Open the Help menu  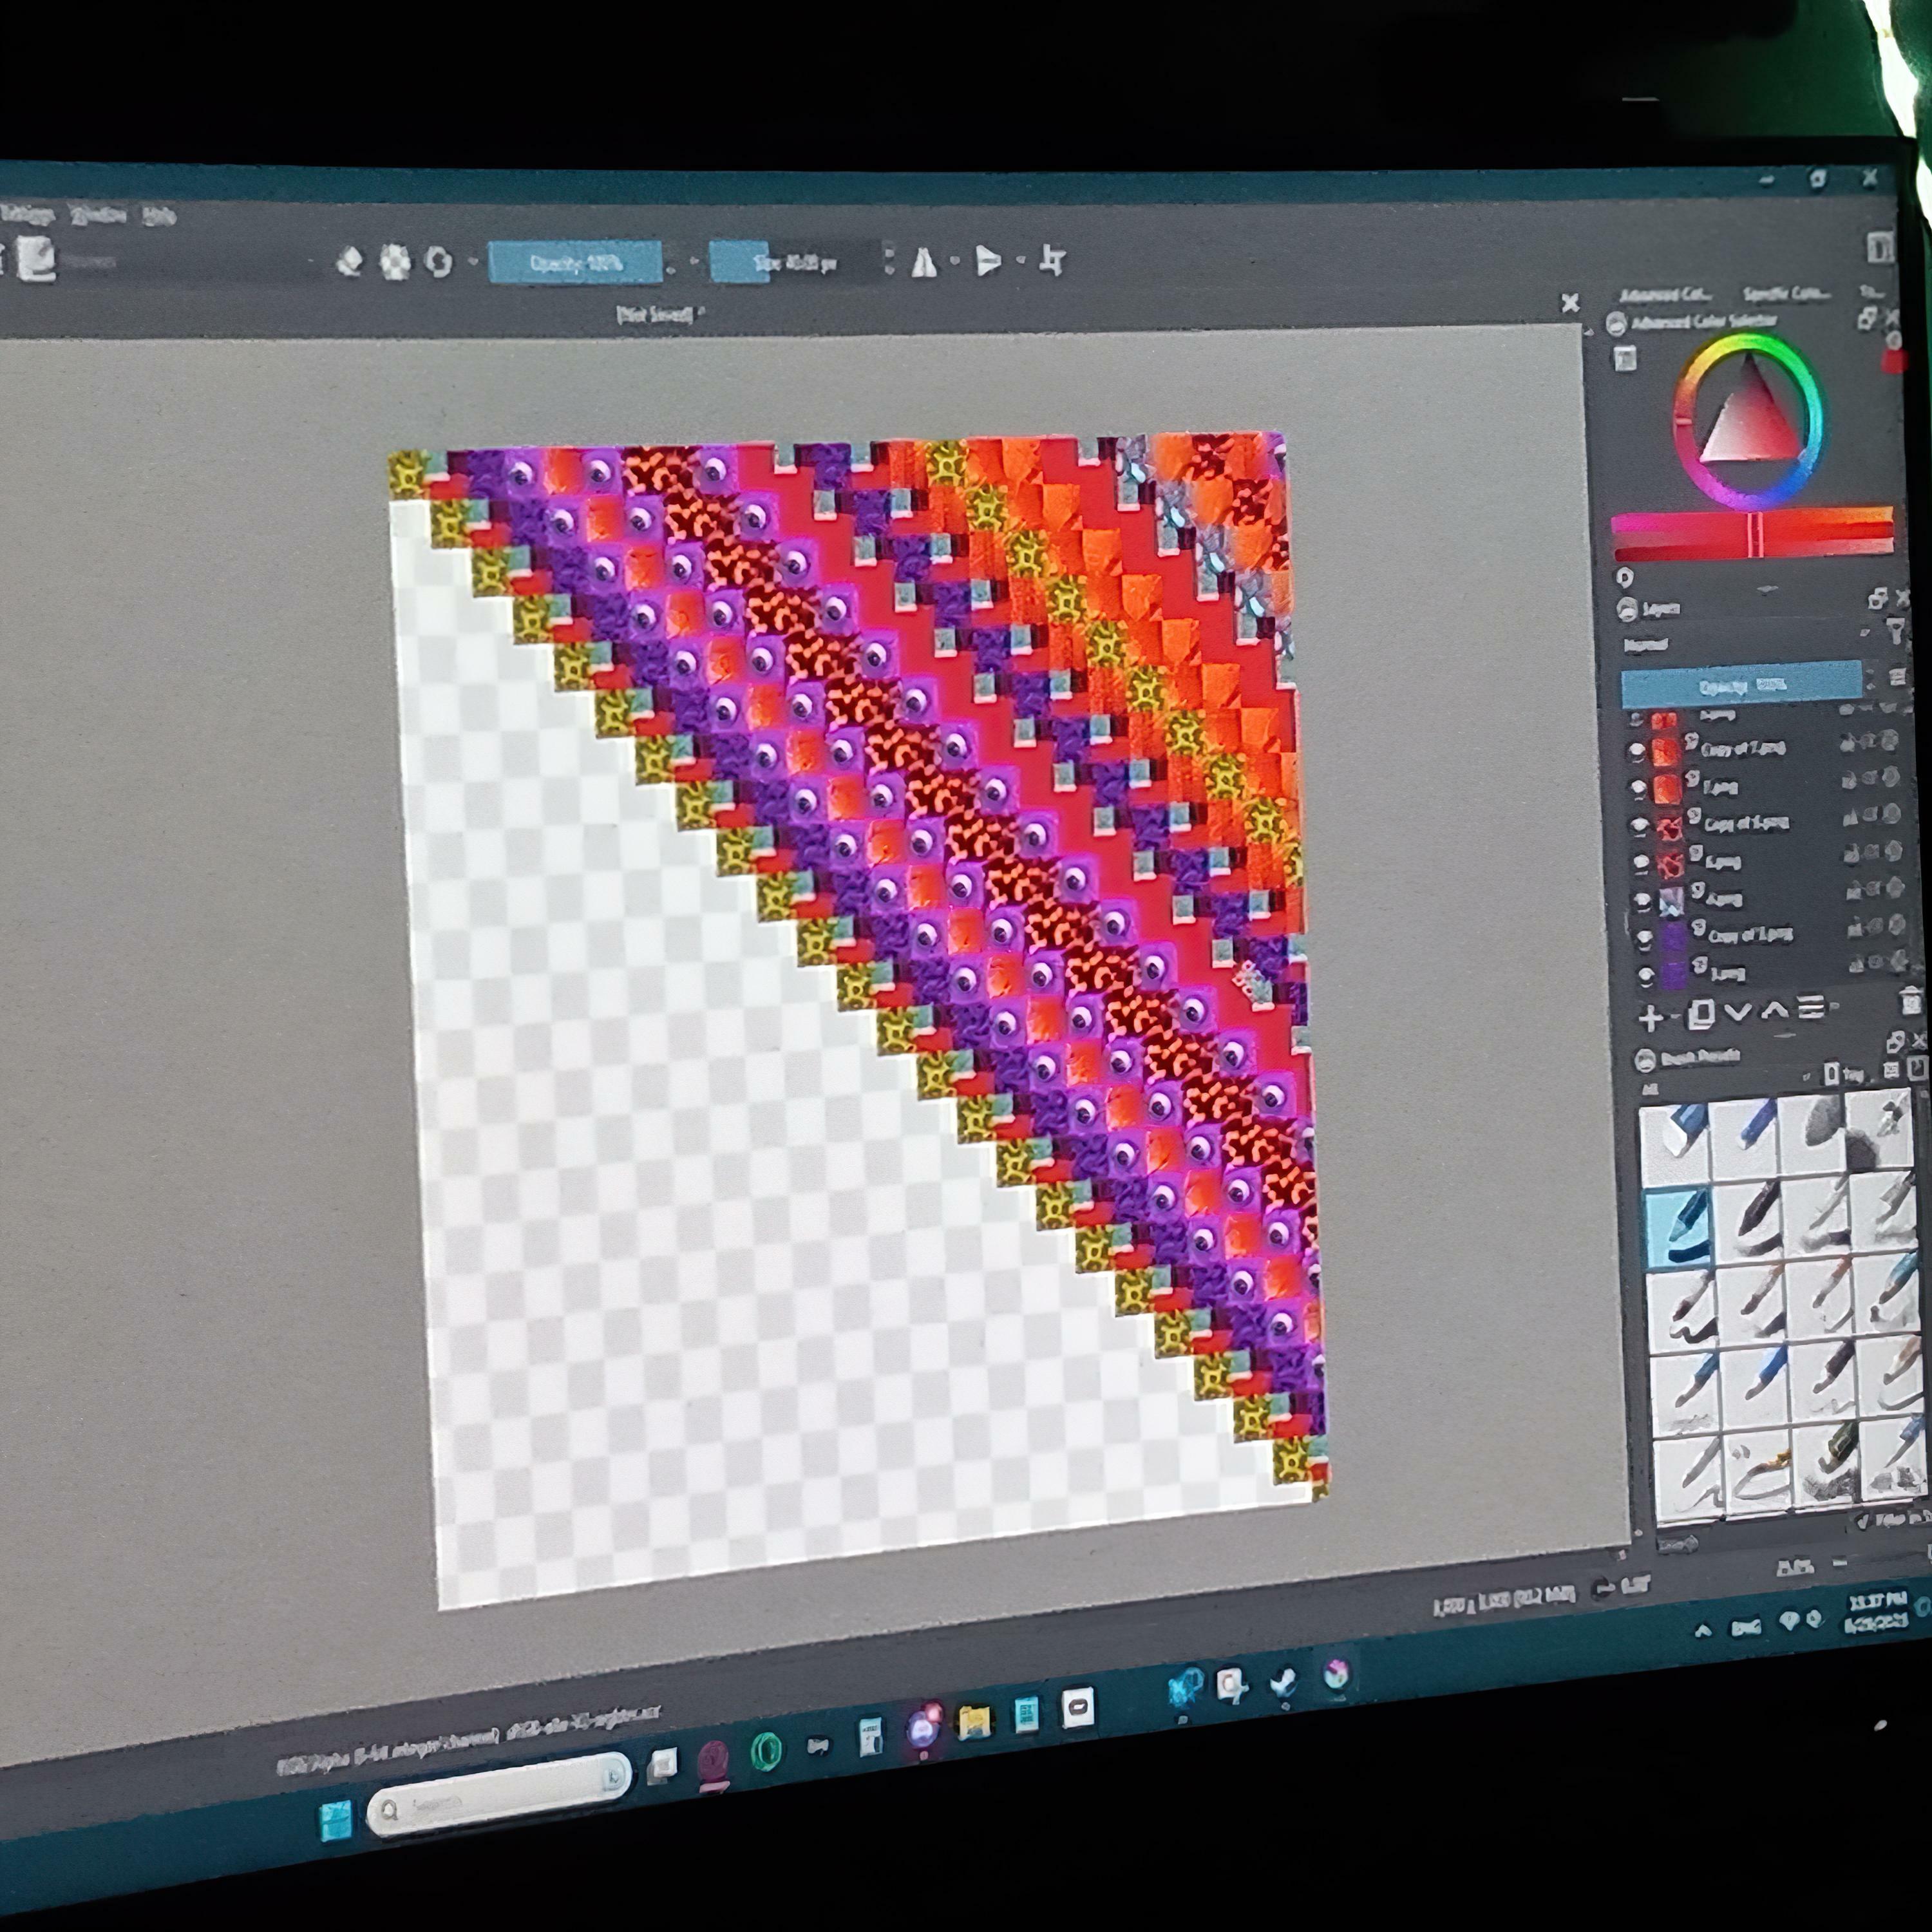pos(158,215)
